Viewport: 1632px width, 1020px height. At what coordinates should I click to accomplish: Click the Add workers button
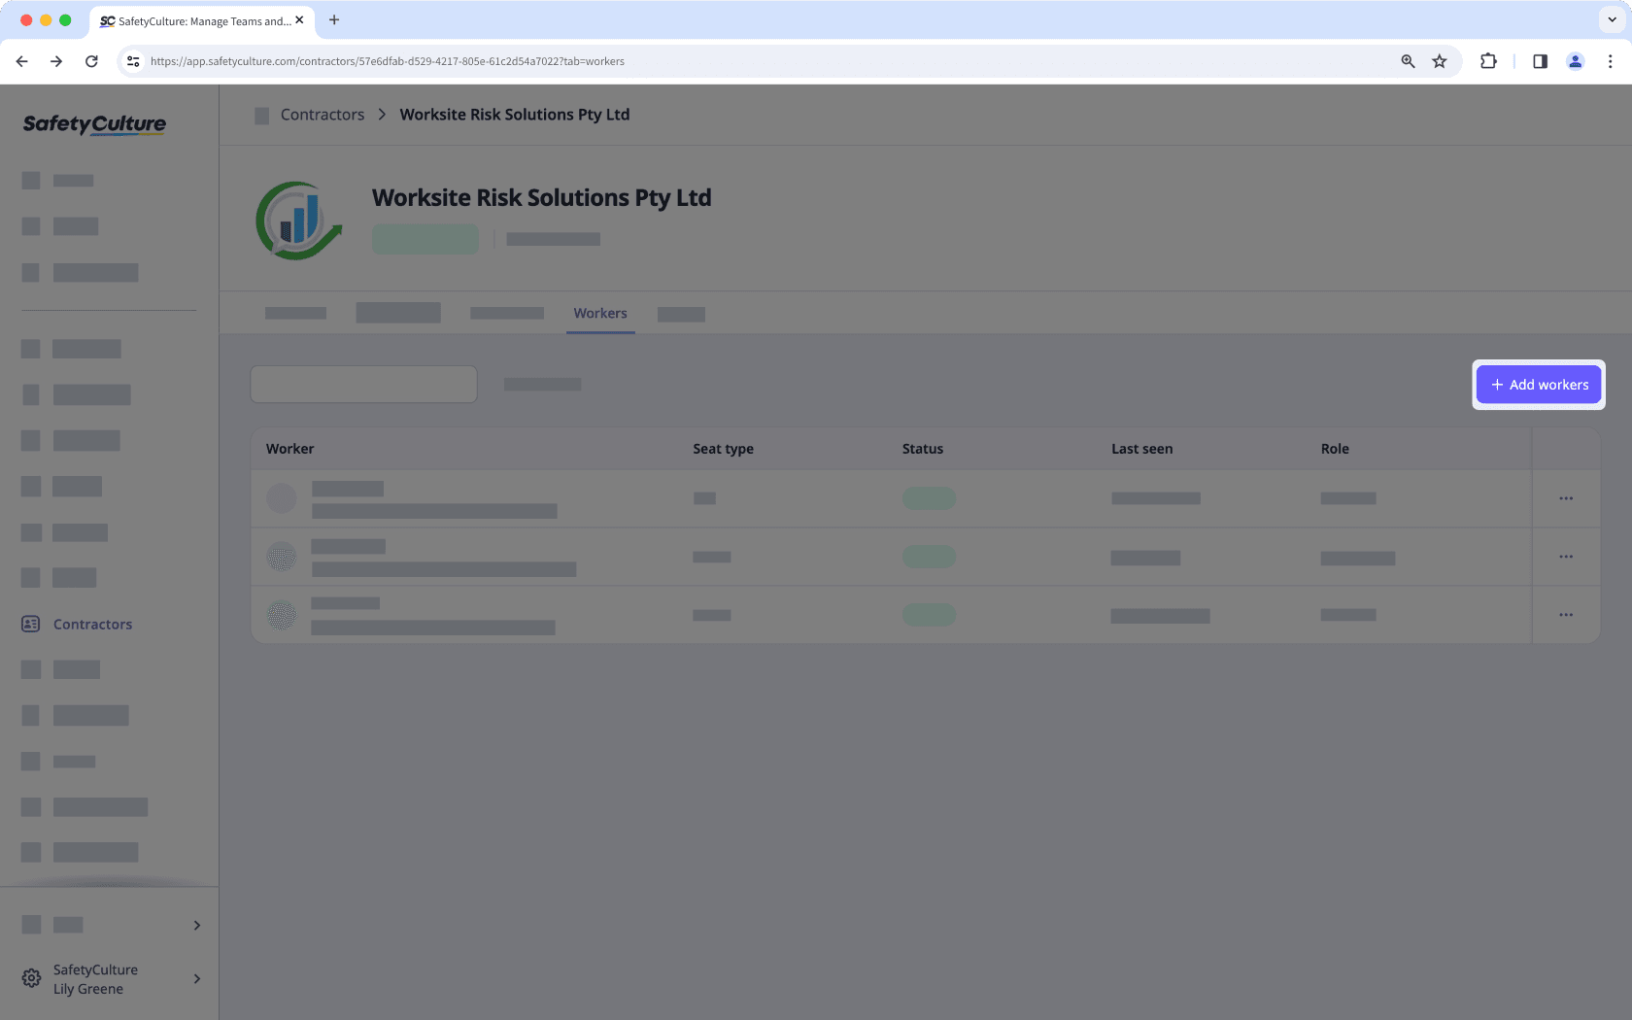point(1538,384)
